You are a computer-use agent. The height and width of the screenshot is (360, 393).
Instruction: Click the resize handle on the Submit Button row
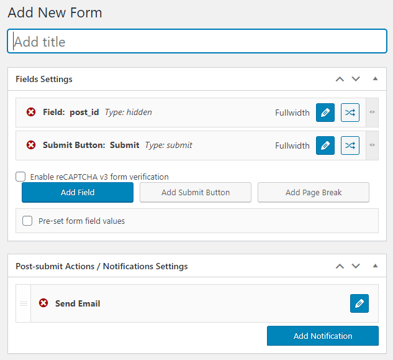click(x=372, y=145)
